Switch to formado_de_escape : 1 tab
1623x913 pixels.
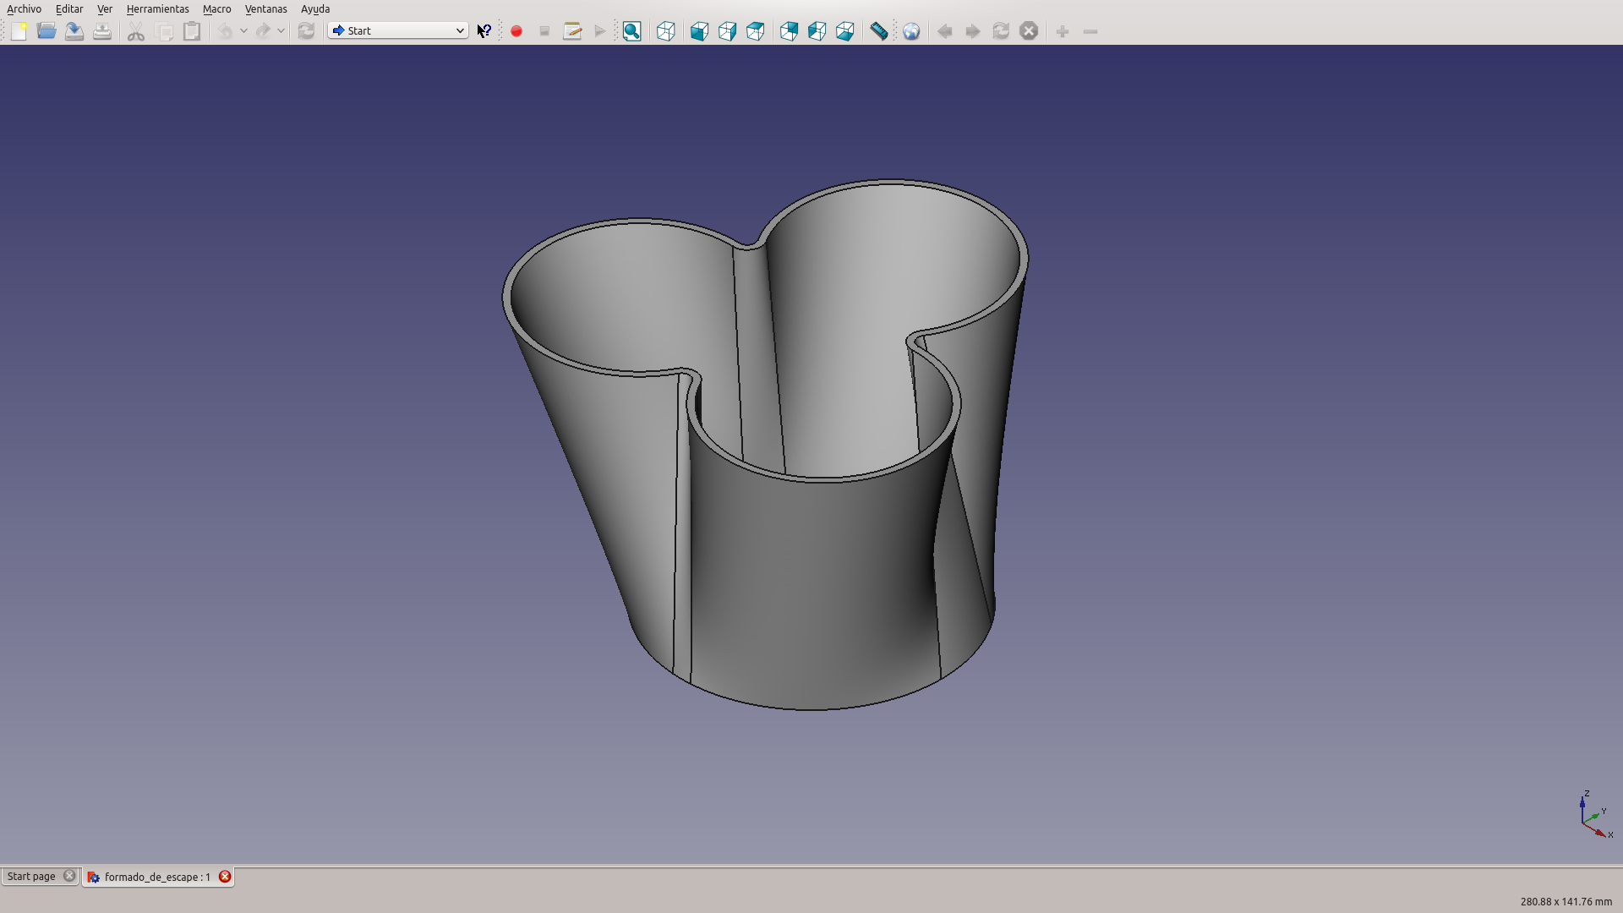click(157, 877)
